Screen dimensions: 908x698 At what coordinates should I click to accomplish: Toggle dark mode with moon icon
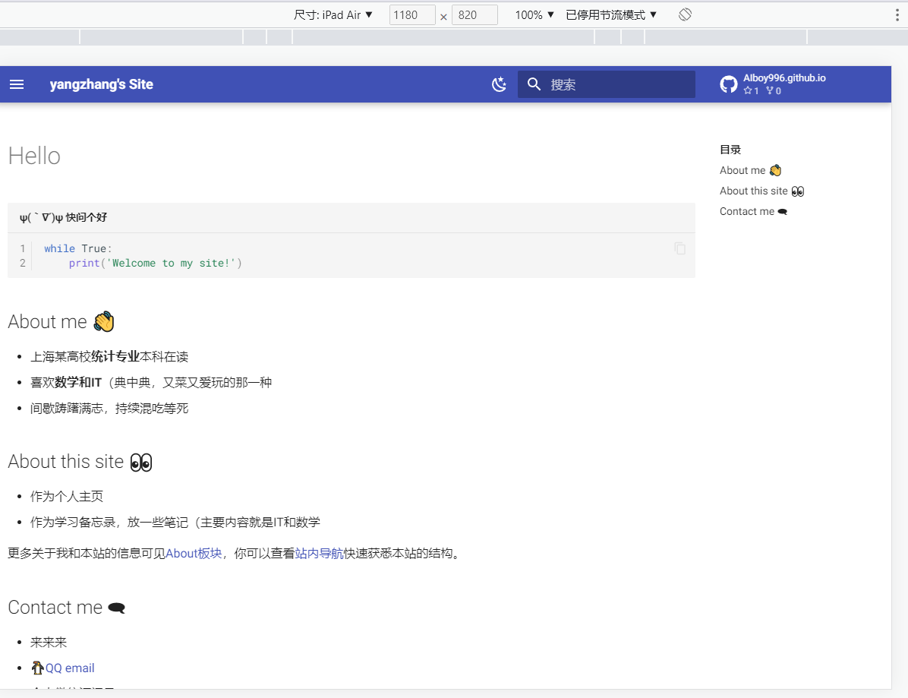click(x=499, y=84)
